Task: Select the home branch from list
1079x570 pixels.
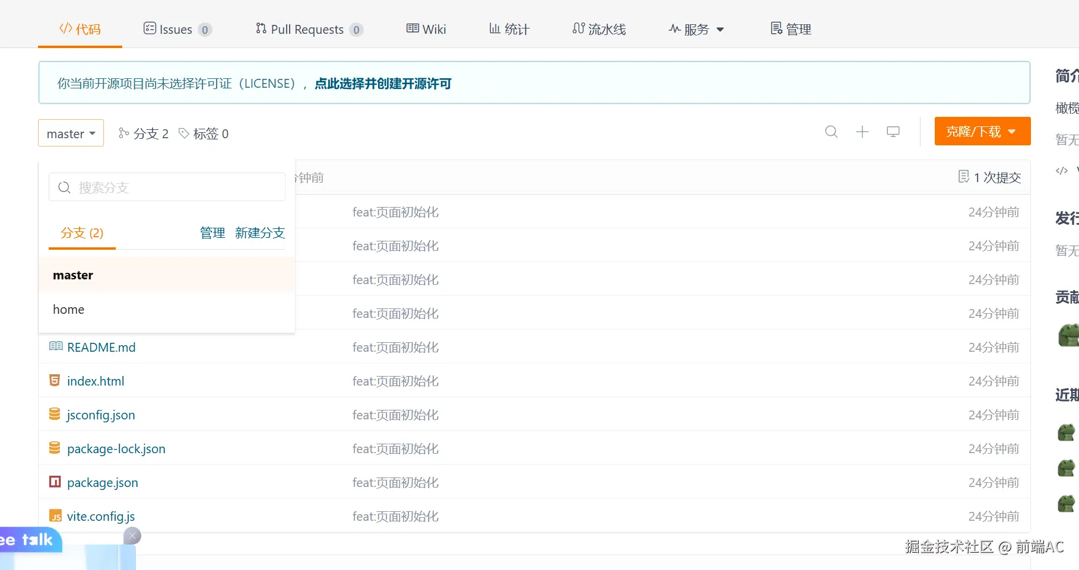Action: click(69, 310)
